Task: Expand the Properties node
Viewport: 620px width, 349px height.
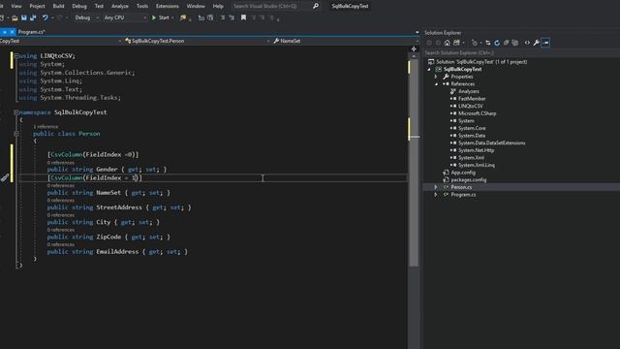Action: [x=436, y=77]
